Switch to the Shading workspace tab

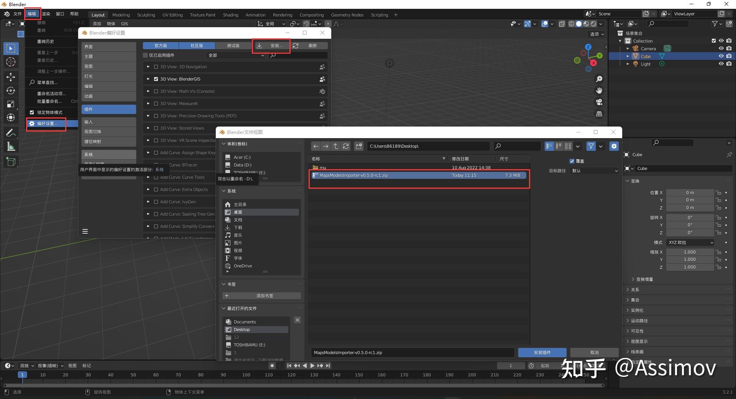click(x=230, y=15)
